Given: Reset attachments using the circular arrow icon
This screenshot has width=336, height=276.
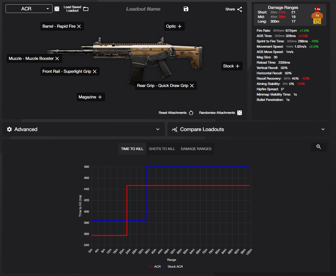Looking at the screenshot, I should pyautogui.click(x=191, y=113).
